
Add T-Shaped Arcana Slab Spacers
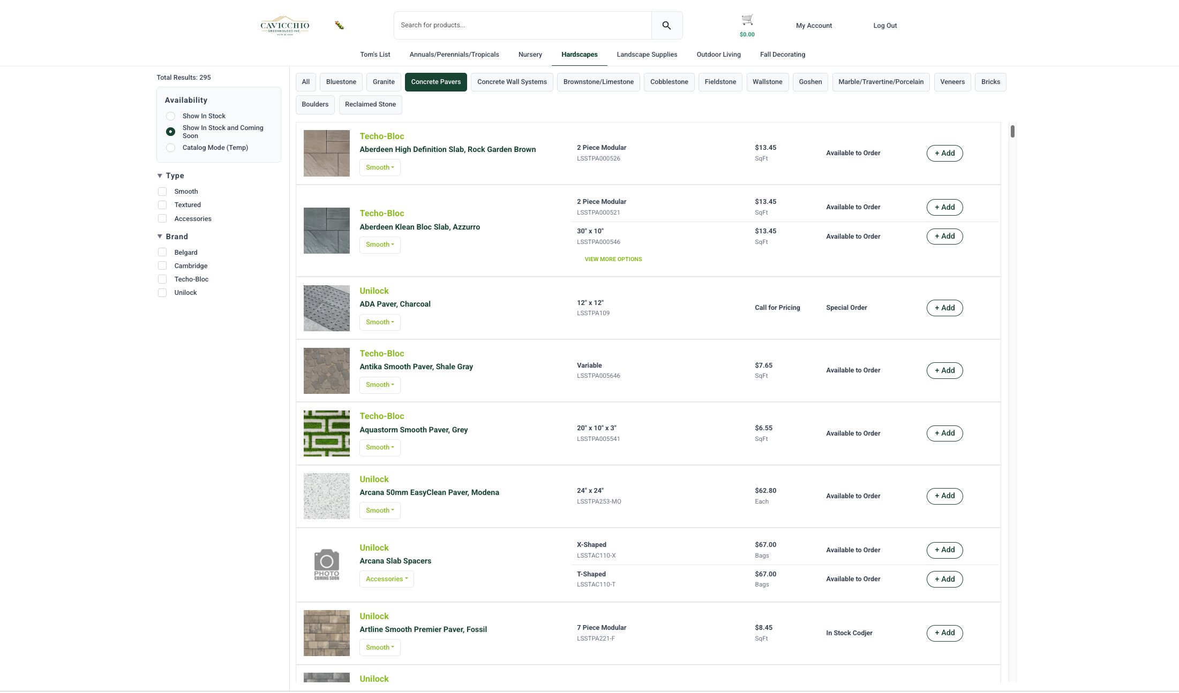pos(945,580)
